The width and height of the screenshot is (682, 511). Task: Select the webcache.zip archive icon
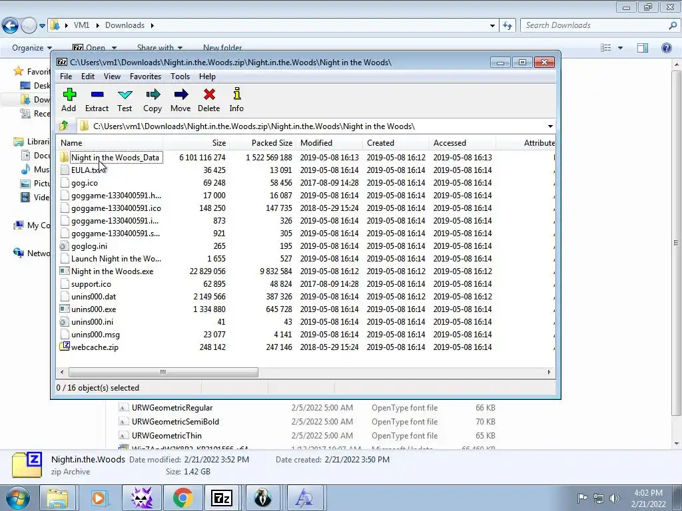click(65, 347)
